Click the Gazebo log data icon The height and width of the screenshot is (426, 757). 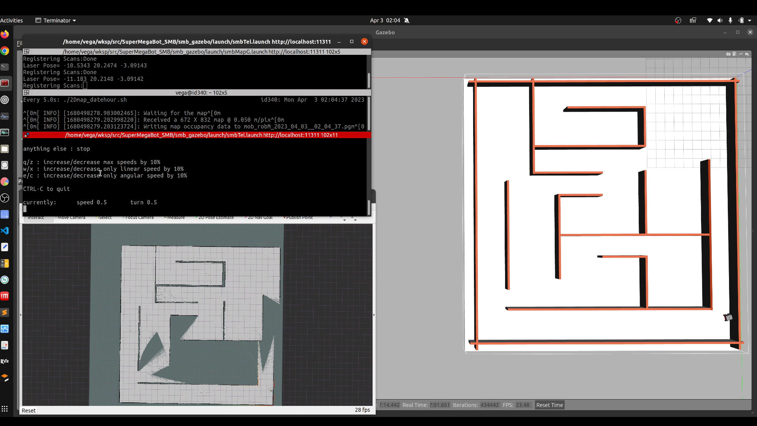pos(735,54)
